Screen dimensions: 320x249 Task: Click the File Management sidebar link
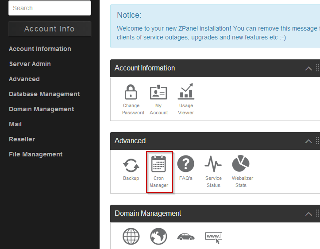tap(35, 154)
